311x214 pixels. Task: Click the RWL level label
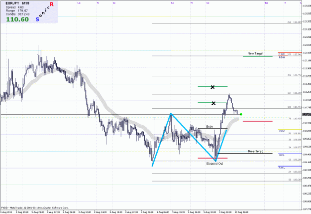coord(282,168)
